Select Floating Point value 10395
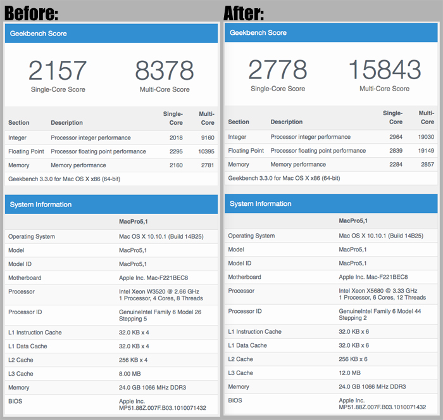Viewport: 443px width, 420px height. [x=206, y=151]
